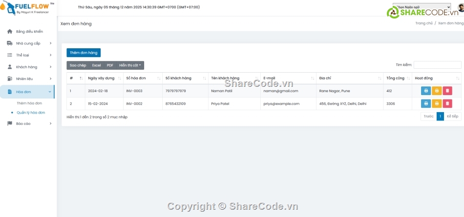Open the Hiển thị cột dropdown

(x=130, y=65)
